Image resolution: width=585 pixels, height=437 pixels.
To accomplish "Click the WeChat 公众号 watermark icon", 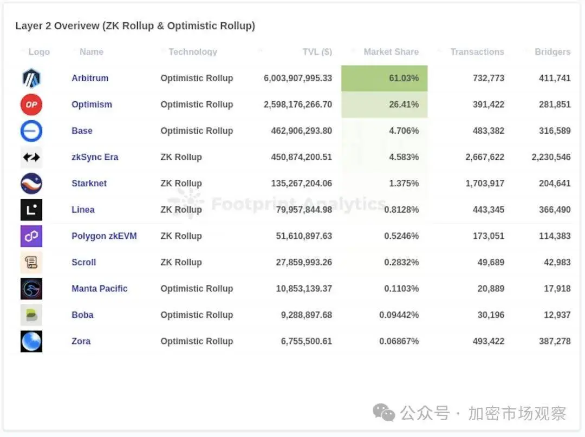I will [382, 413].
